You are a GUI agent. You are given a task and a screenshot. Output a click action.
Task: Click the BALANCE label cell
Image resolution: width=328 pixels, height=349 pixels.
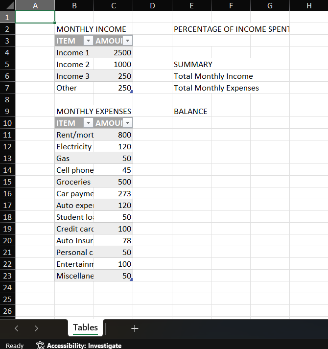[192, 111]
